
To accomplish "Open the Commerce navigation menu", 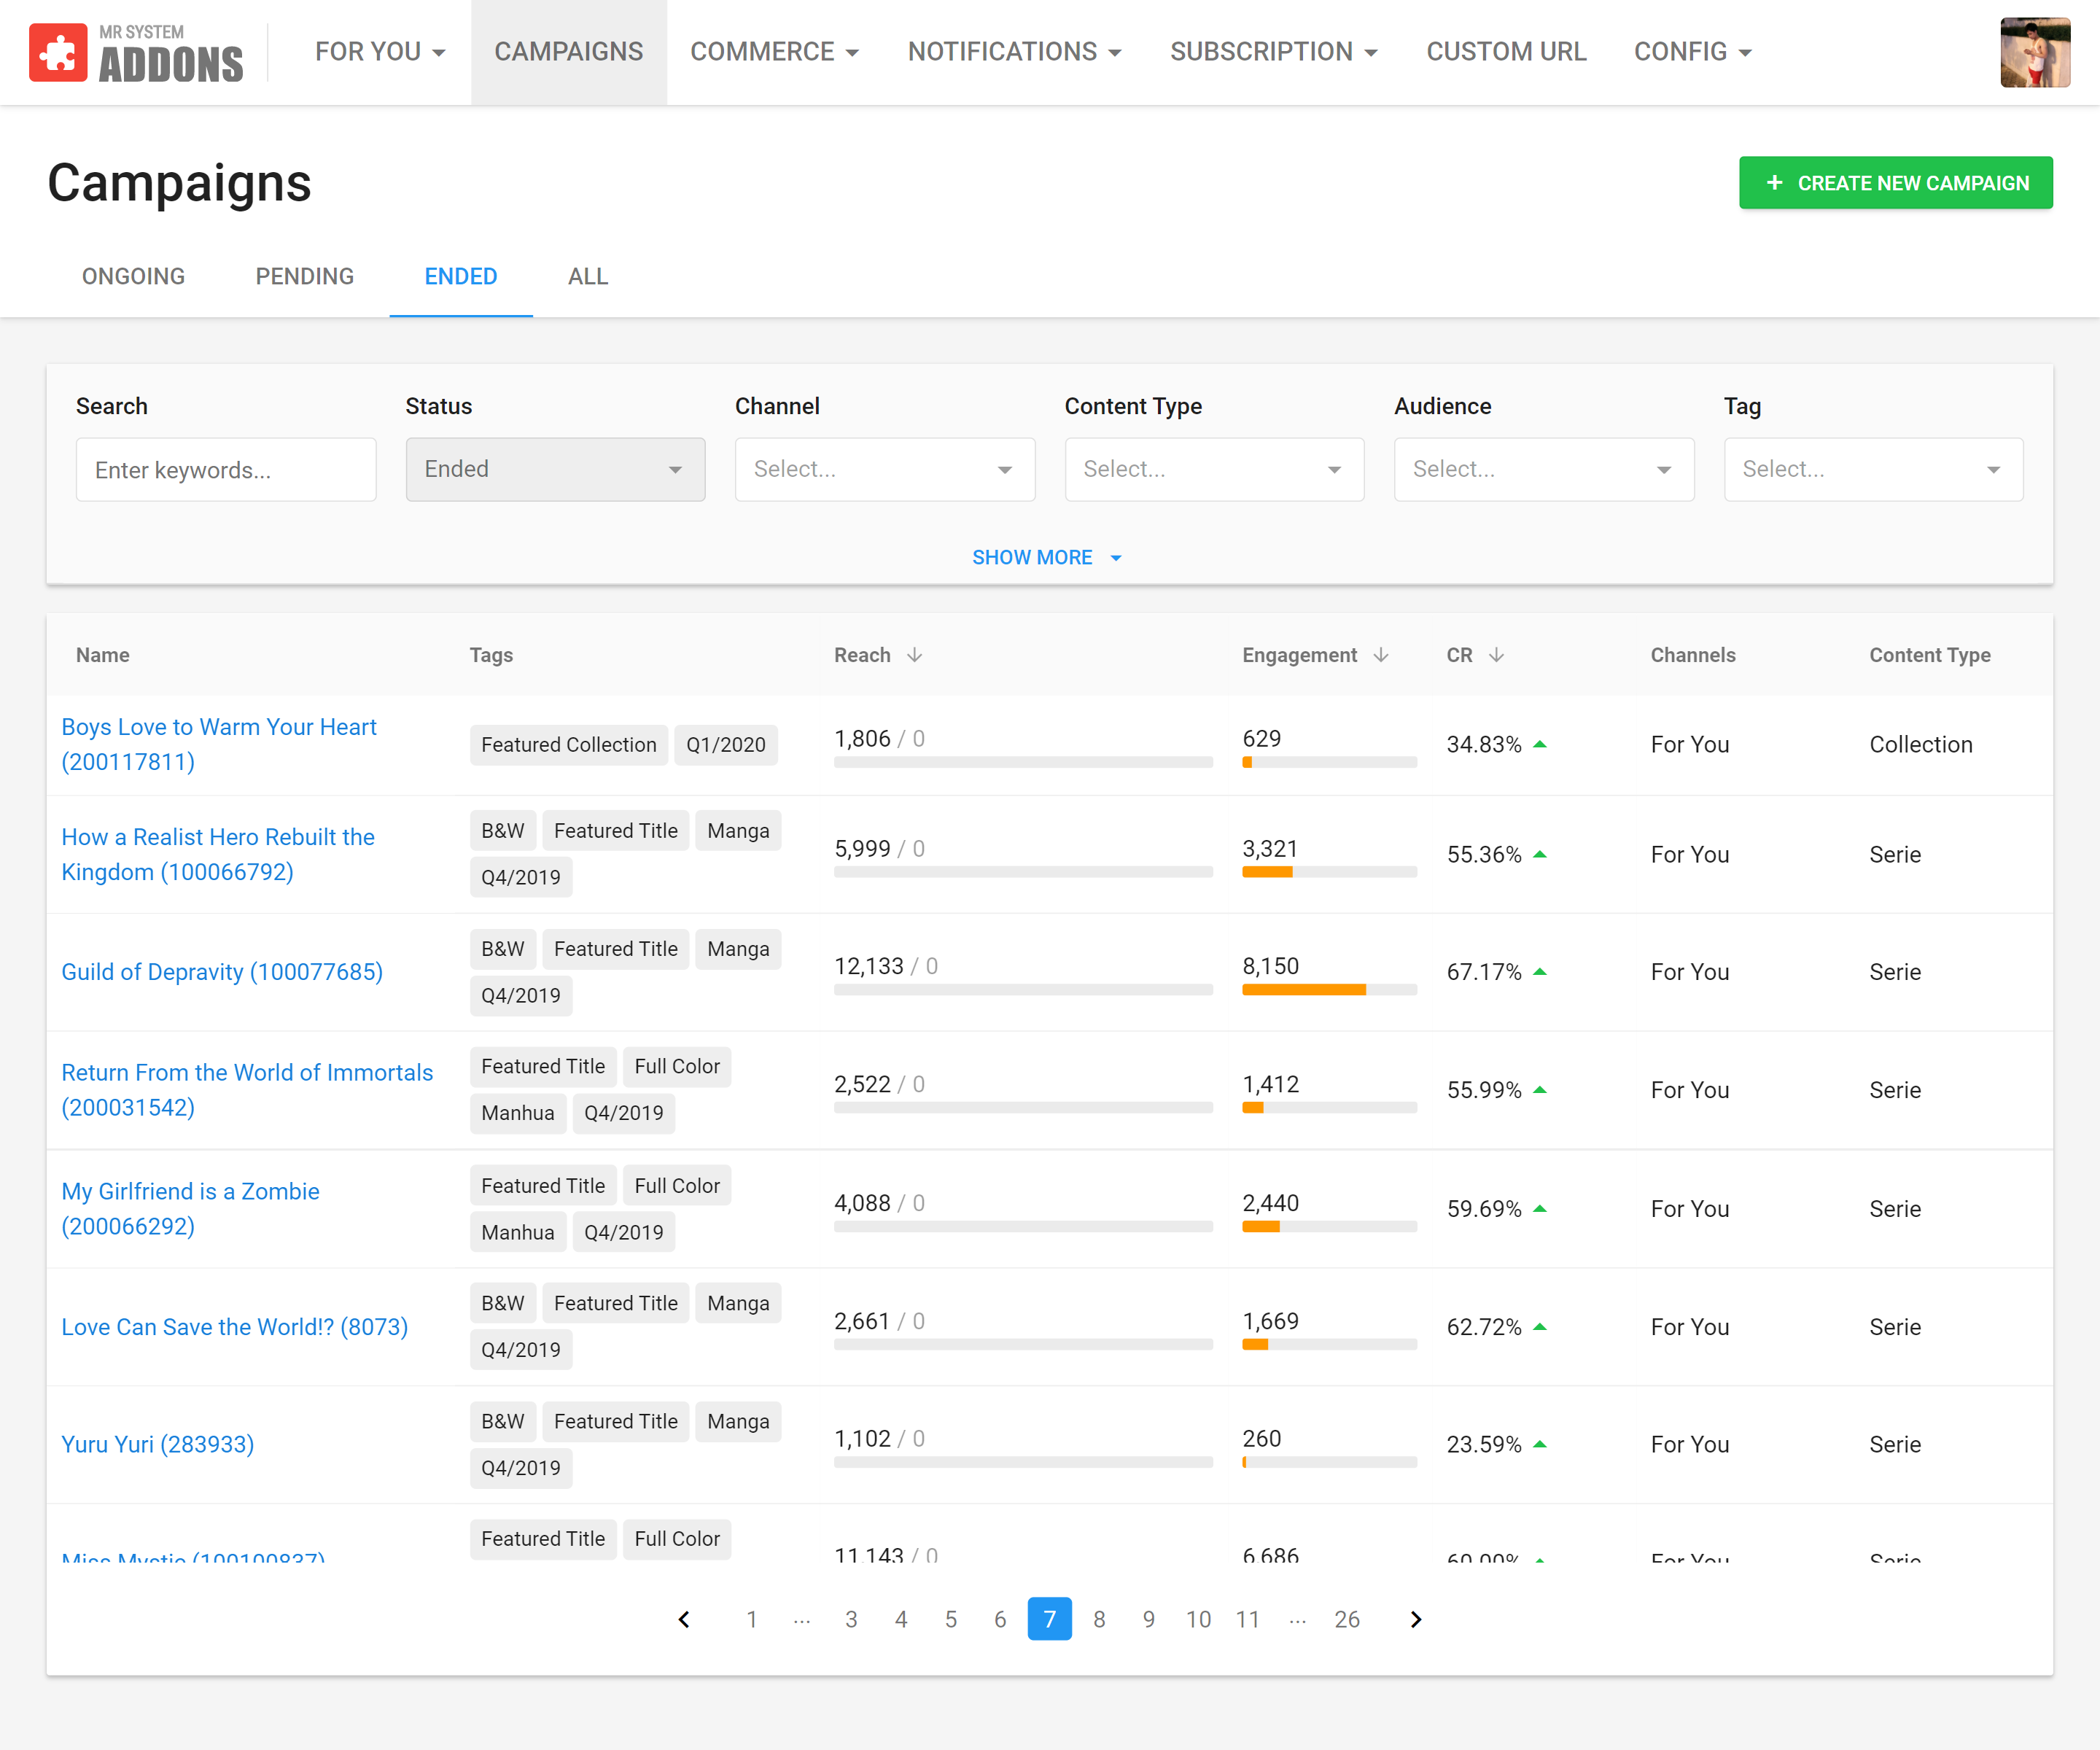I will click(774, 52).
